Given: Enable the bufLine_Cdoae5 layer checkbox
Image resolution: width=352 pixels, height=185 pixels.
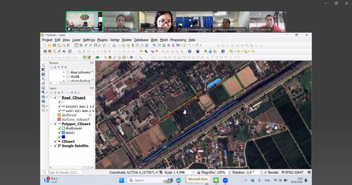Looking at the screenshot, I should pos(55,119).
